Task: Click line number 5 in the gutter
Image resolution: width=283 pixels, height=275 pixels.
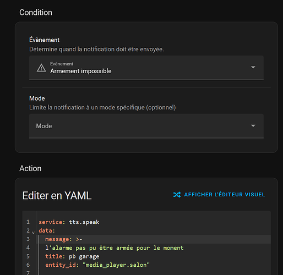Action: pyautogui.click(x=28, y=256)
